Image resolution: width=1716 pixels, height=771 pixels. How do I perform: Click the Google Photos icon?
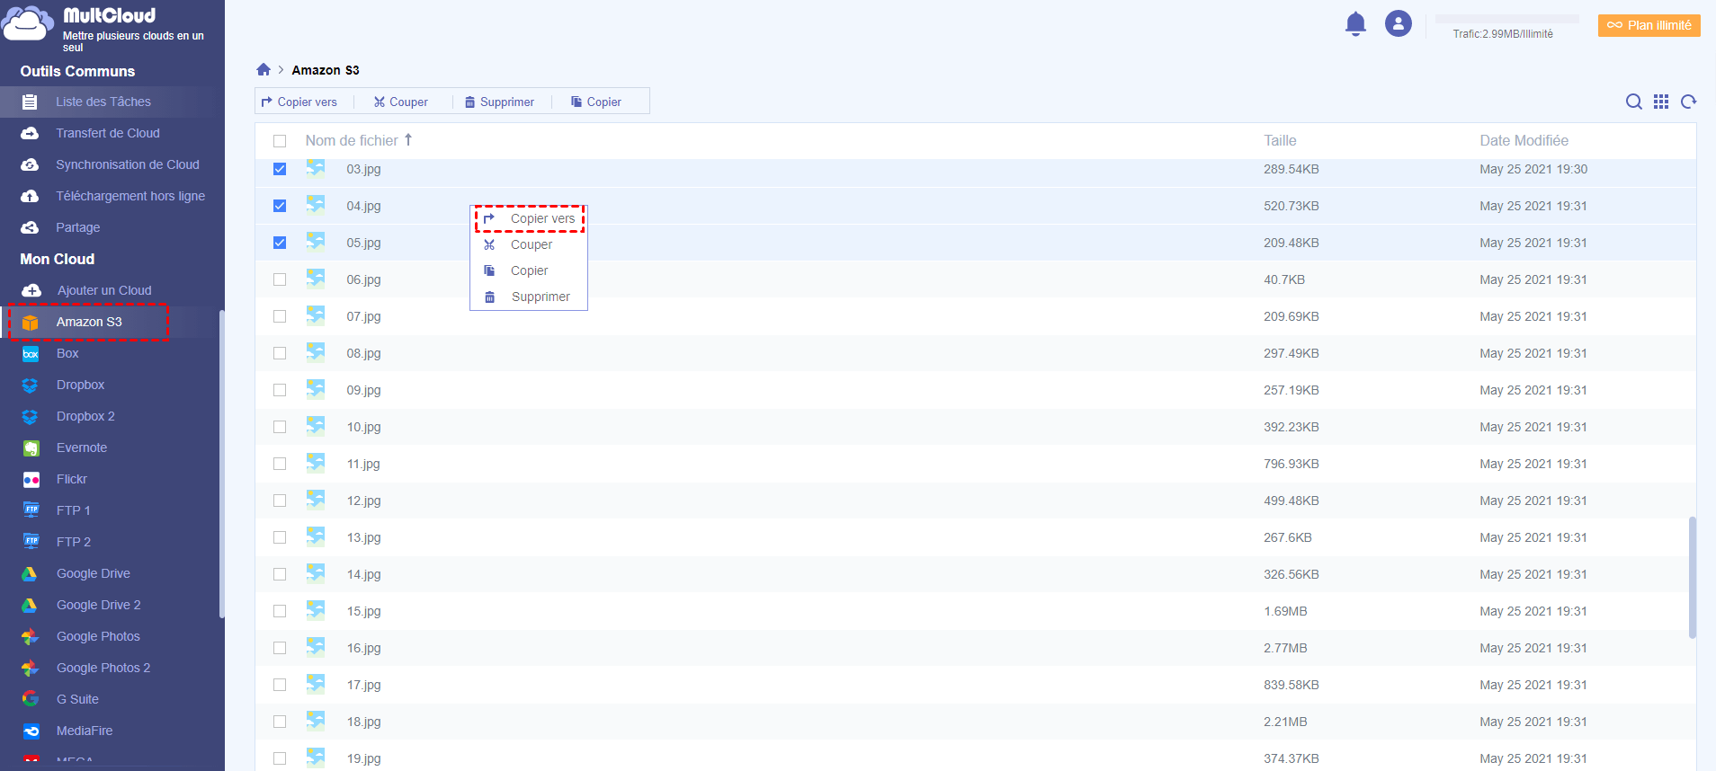pyautogui.click(x=31, y=636)
